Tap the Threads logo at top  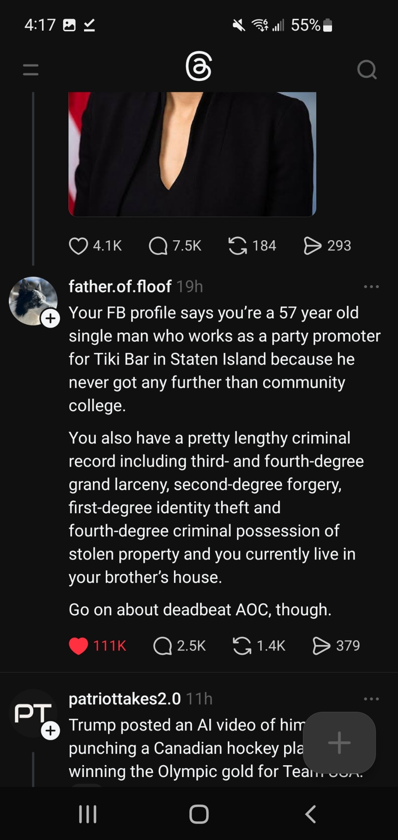coord(198,66)
